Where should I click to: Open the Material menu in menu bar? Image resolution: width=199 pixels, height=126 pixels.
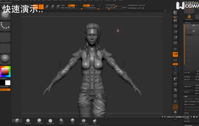click(56, 1)
